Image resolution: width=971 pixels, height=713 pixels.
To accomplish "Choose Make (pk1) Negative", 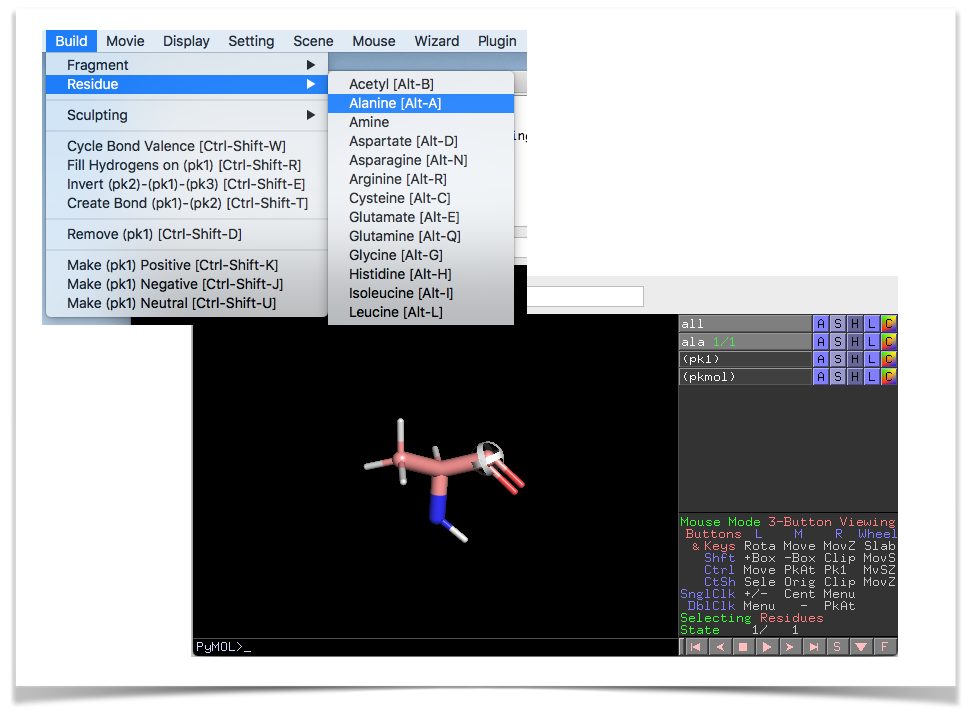I will tap(187, 284).
